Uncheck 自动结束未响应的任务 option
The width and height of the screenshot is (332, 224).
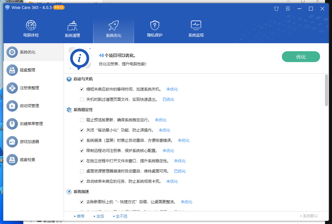point(82,181)
